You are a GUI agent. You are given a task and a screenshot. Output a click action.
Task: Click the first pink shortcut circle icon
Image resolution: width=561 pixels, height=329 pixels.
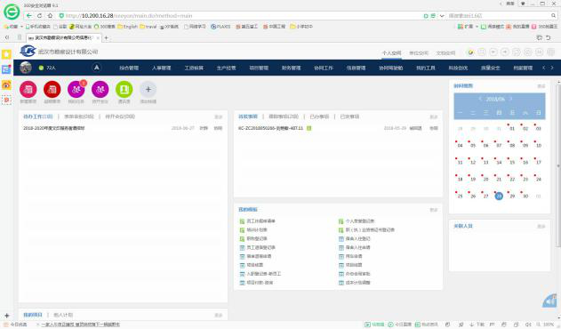(x=28, y=90)
